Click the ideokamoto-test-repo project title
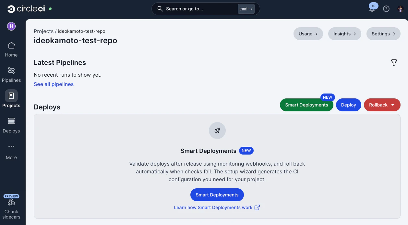This screenshot has height=225, width=408. [x=75, y=41]
